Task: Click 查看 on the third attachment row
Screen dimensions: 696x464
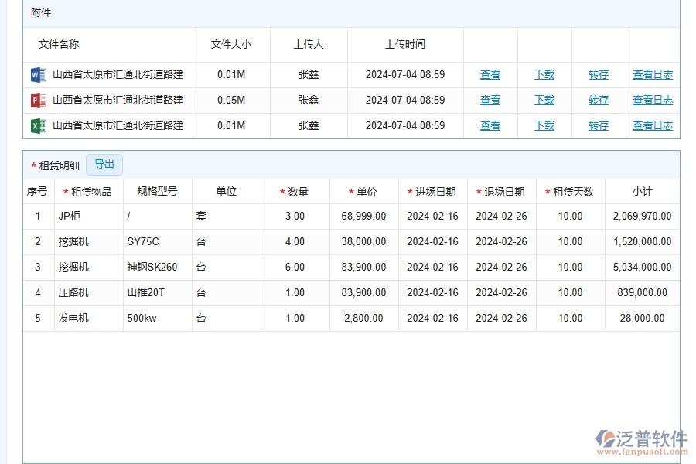Action: 490,125
